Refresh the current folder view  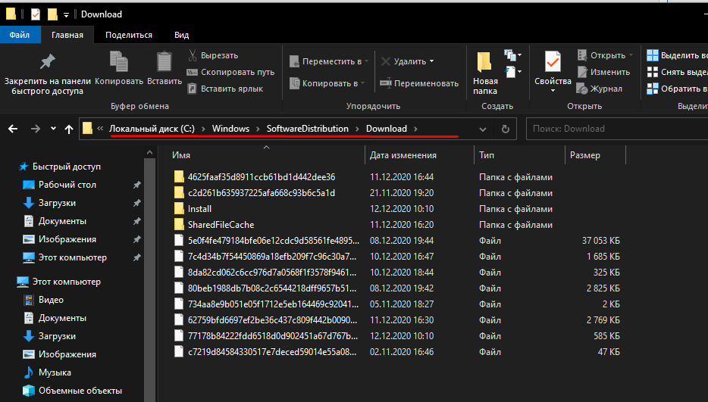pyautogui.click(x=506, y=129)
